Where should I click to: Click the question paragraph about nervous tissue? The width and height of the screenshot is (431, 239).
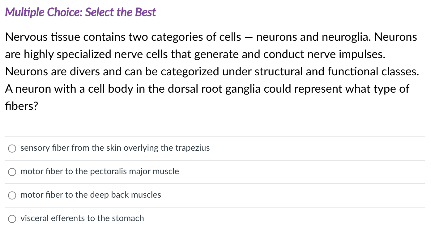[212, 71]
